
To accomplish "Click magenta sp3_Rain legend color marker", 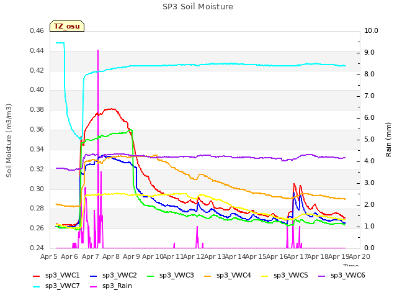I will [x=94, y=287].
